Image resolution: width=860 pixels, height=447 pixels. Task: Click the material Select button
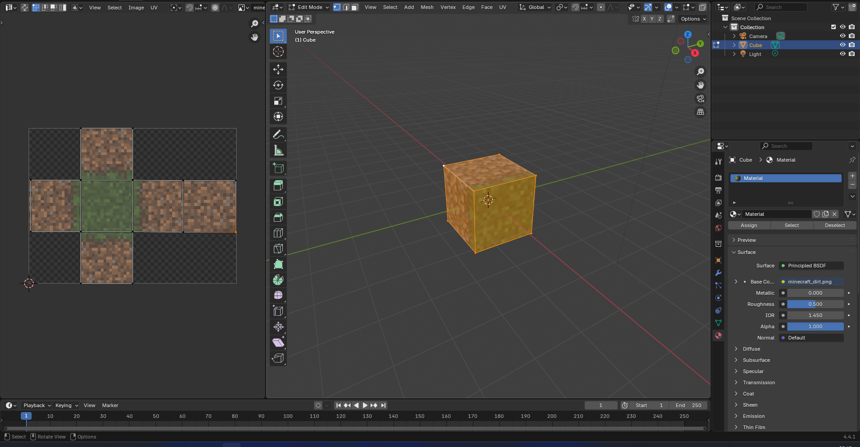coord(791,225)
